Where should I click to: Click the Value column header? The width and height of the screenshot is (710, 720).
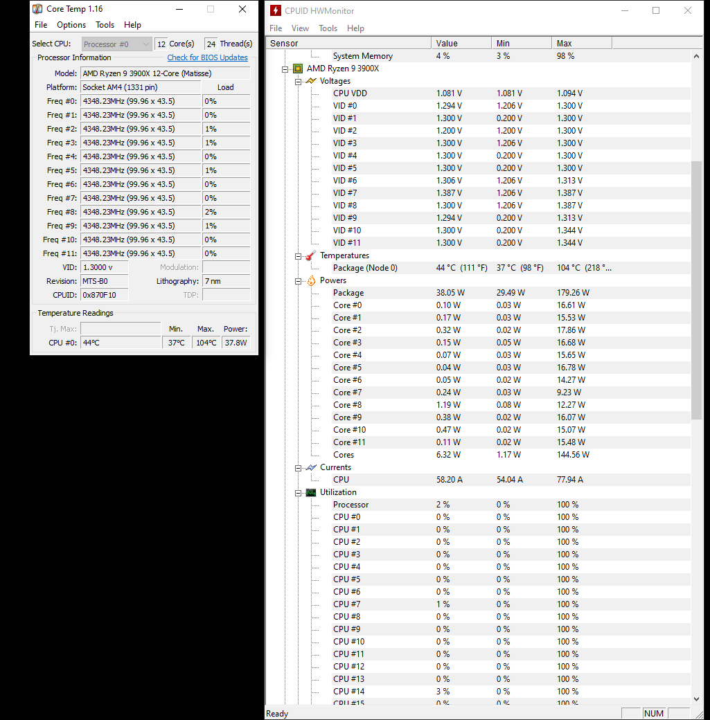click(461, 43)
